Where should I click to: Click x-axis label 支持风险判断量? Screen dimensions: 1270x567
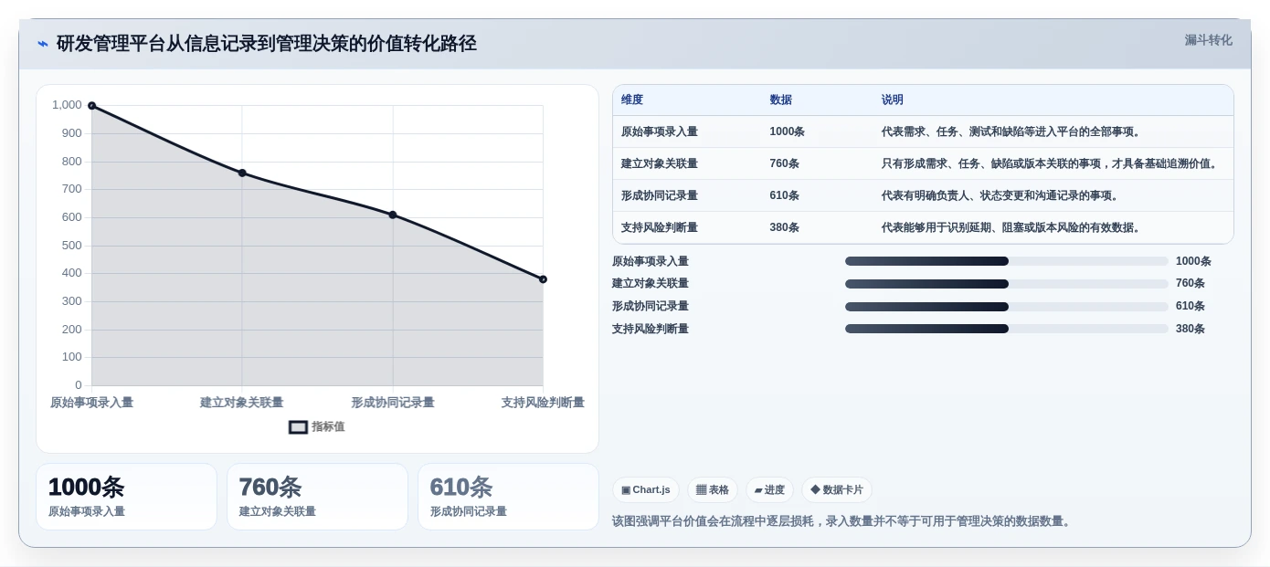[x=543, y=403]
